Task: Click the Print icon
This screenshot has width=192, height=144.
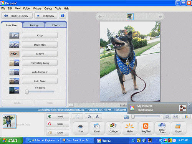Action: click(81, 128)
